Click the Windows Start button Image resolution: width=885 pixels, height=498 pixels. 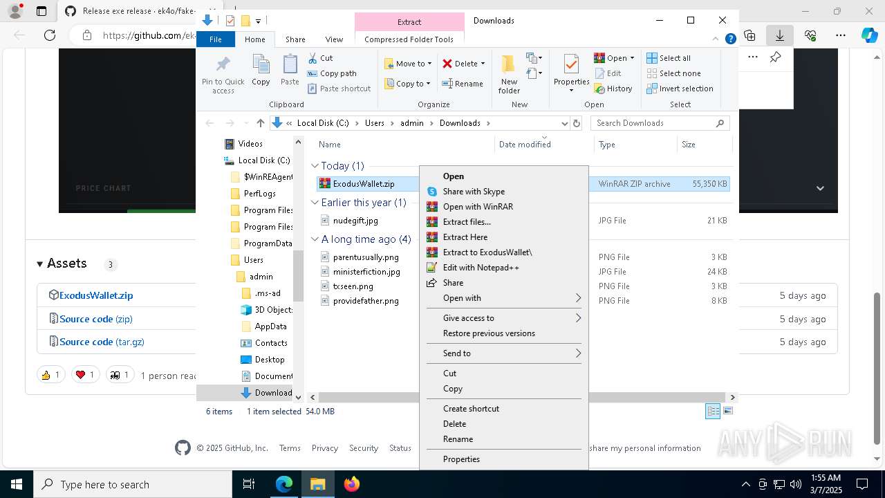tap(17, 484)
